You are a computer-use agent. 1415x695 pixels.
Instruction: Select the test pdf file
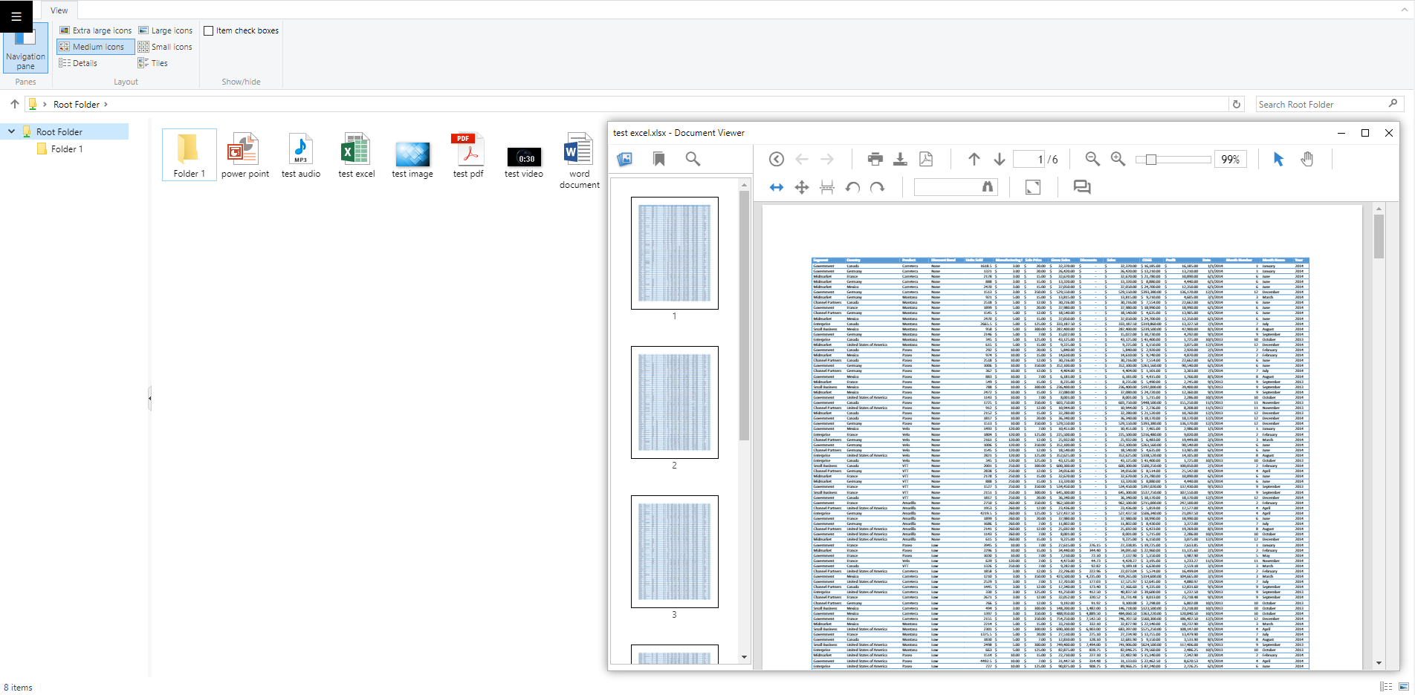pos(467,155)
